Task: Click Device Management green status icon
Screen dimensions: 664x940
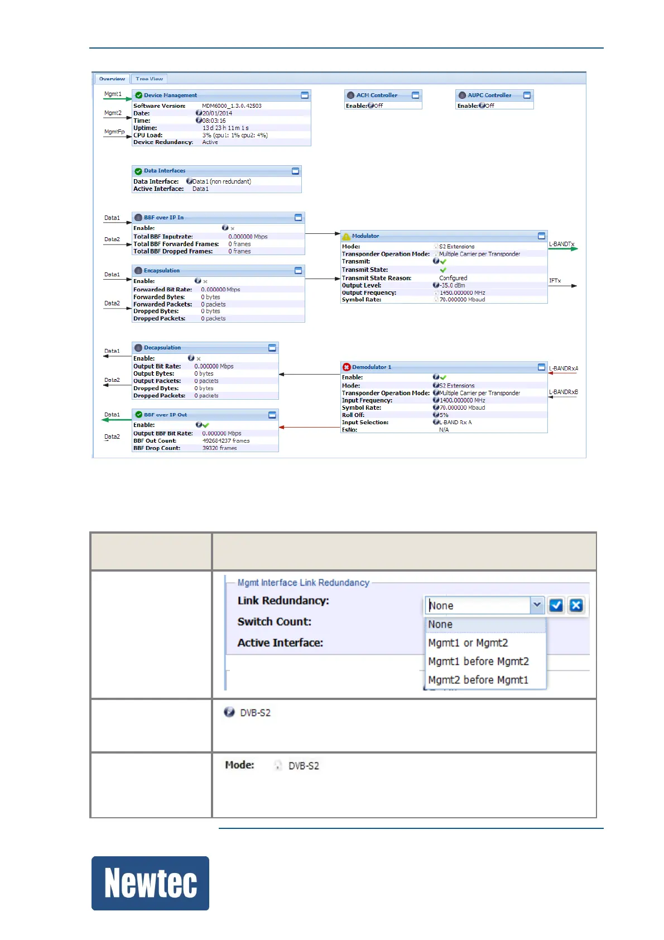Action: (138, 95)
